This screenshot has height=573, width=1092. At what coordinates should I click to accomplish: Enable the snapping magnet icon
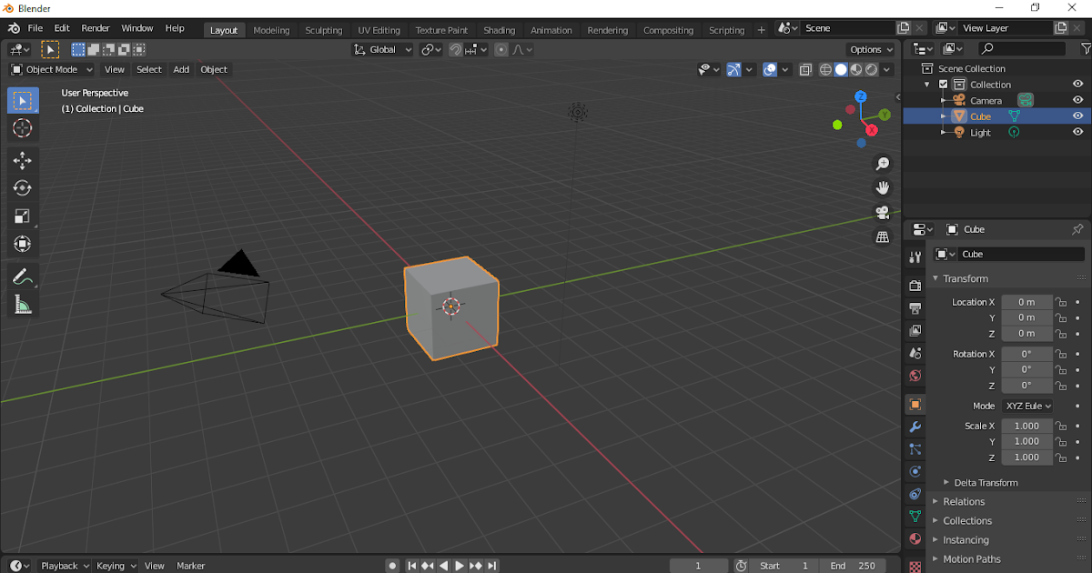(455, 49)
